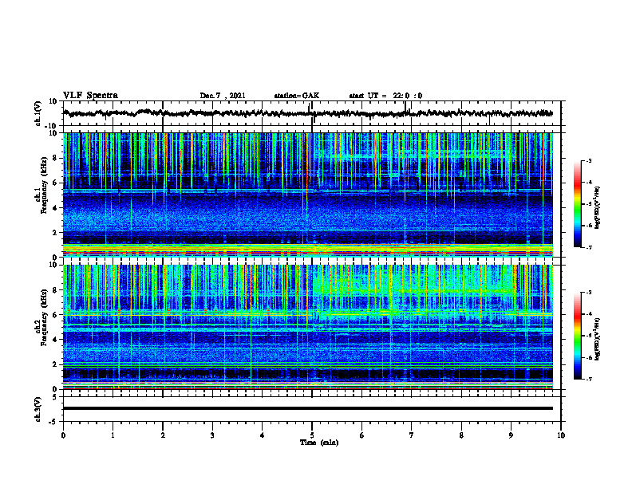Click the ch.2 color bar label '-3'
632x488 pixels.
pos(588,293)
